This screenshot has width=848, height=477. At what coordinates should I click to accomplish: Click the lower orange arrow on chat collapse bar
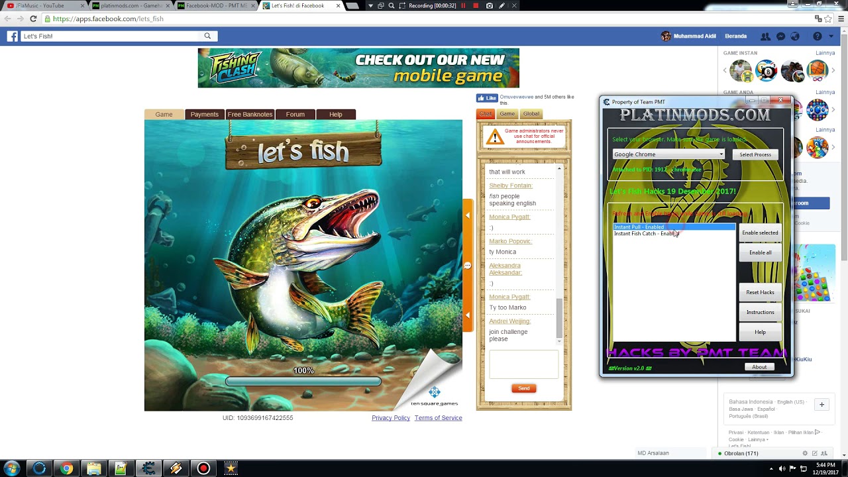click(468, 315)
